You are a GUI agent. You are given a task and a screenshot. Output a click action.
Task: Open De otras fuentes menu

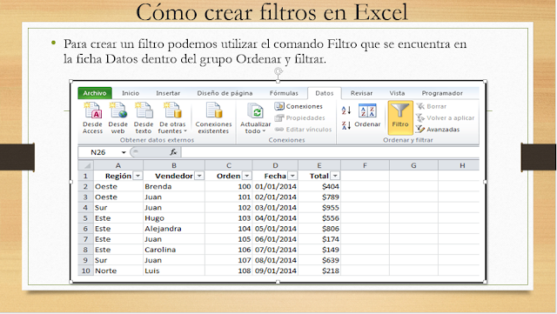pos(172,117)
